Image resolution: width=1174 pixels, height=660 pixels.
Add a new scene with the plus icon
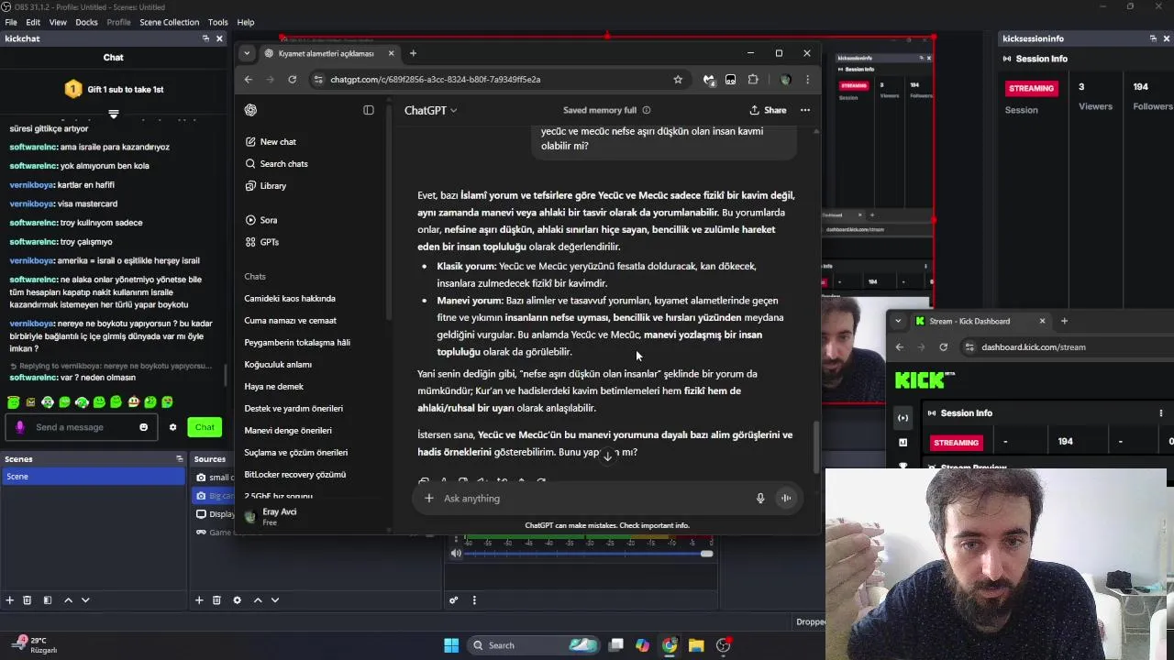[x=9, y=600]
